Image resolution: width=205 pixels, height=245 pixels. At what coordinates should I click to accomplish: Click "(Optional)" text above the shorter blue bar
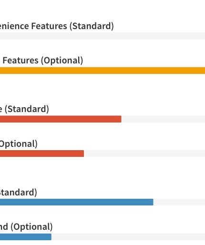tap(31, 227)
